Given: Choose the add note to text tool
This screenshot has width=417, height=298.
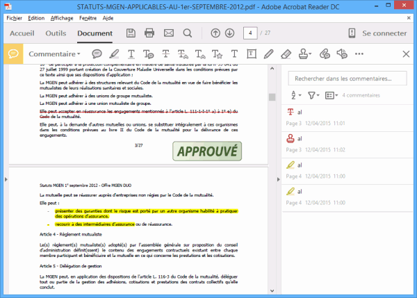Looking at the screenshot, I should pos(148,54).
